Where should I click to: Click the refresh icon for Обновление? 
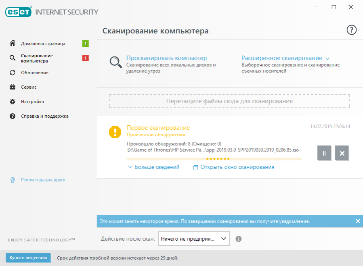coord(13,73)
